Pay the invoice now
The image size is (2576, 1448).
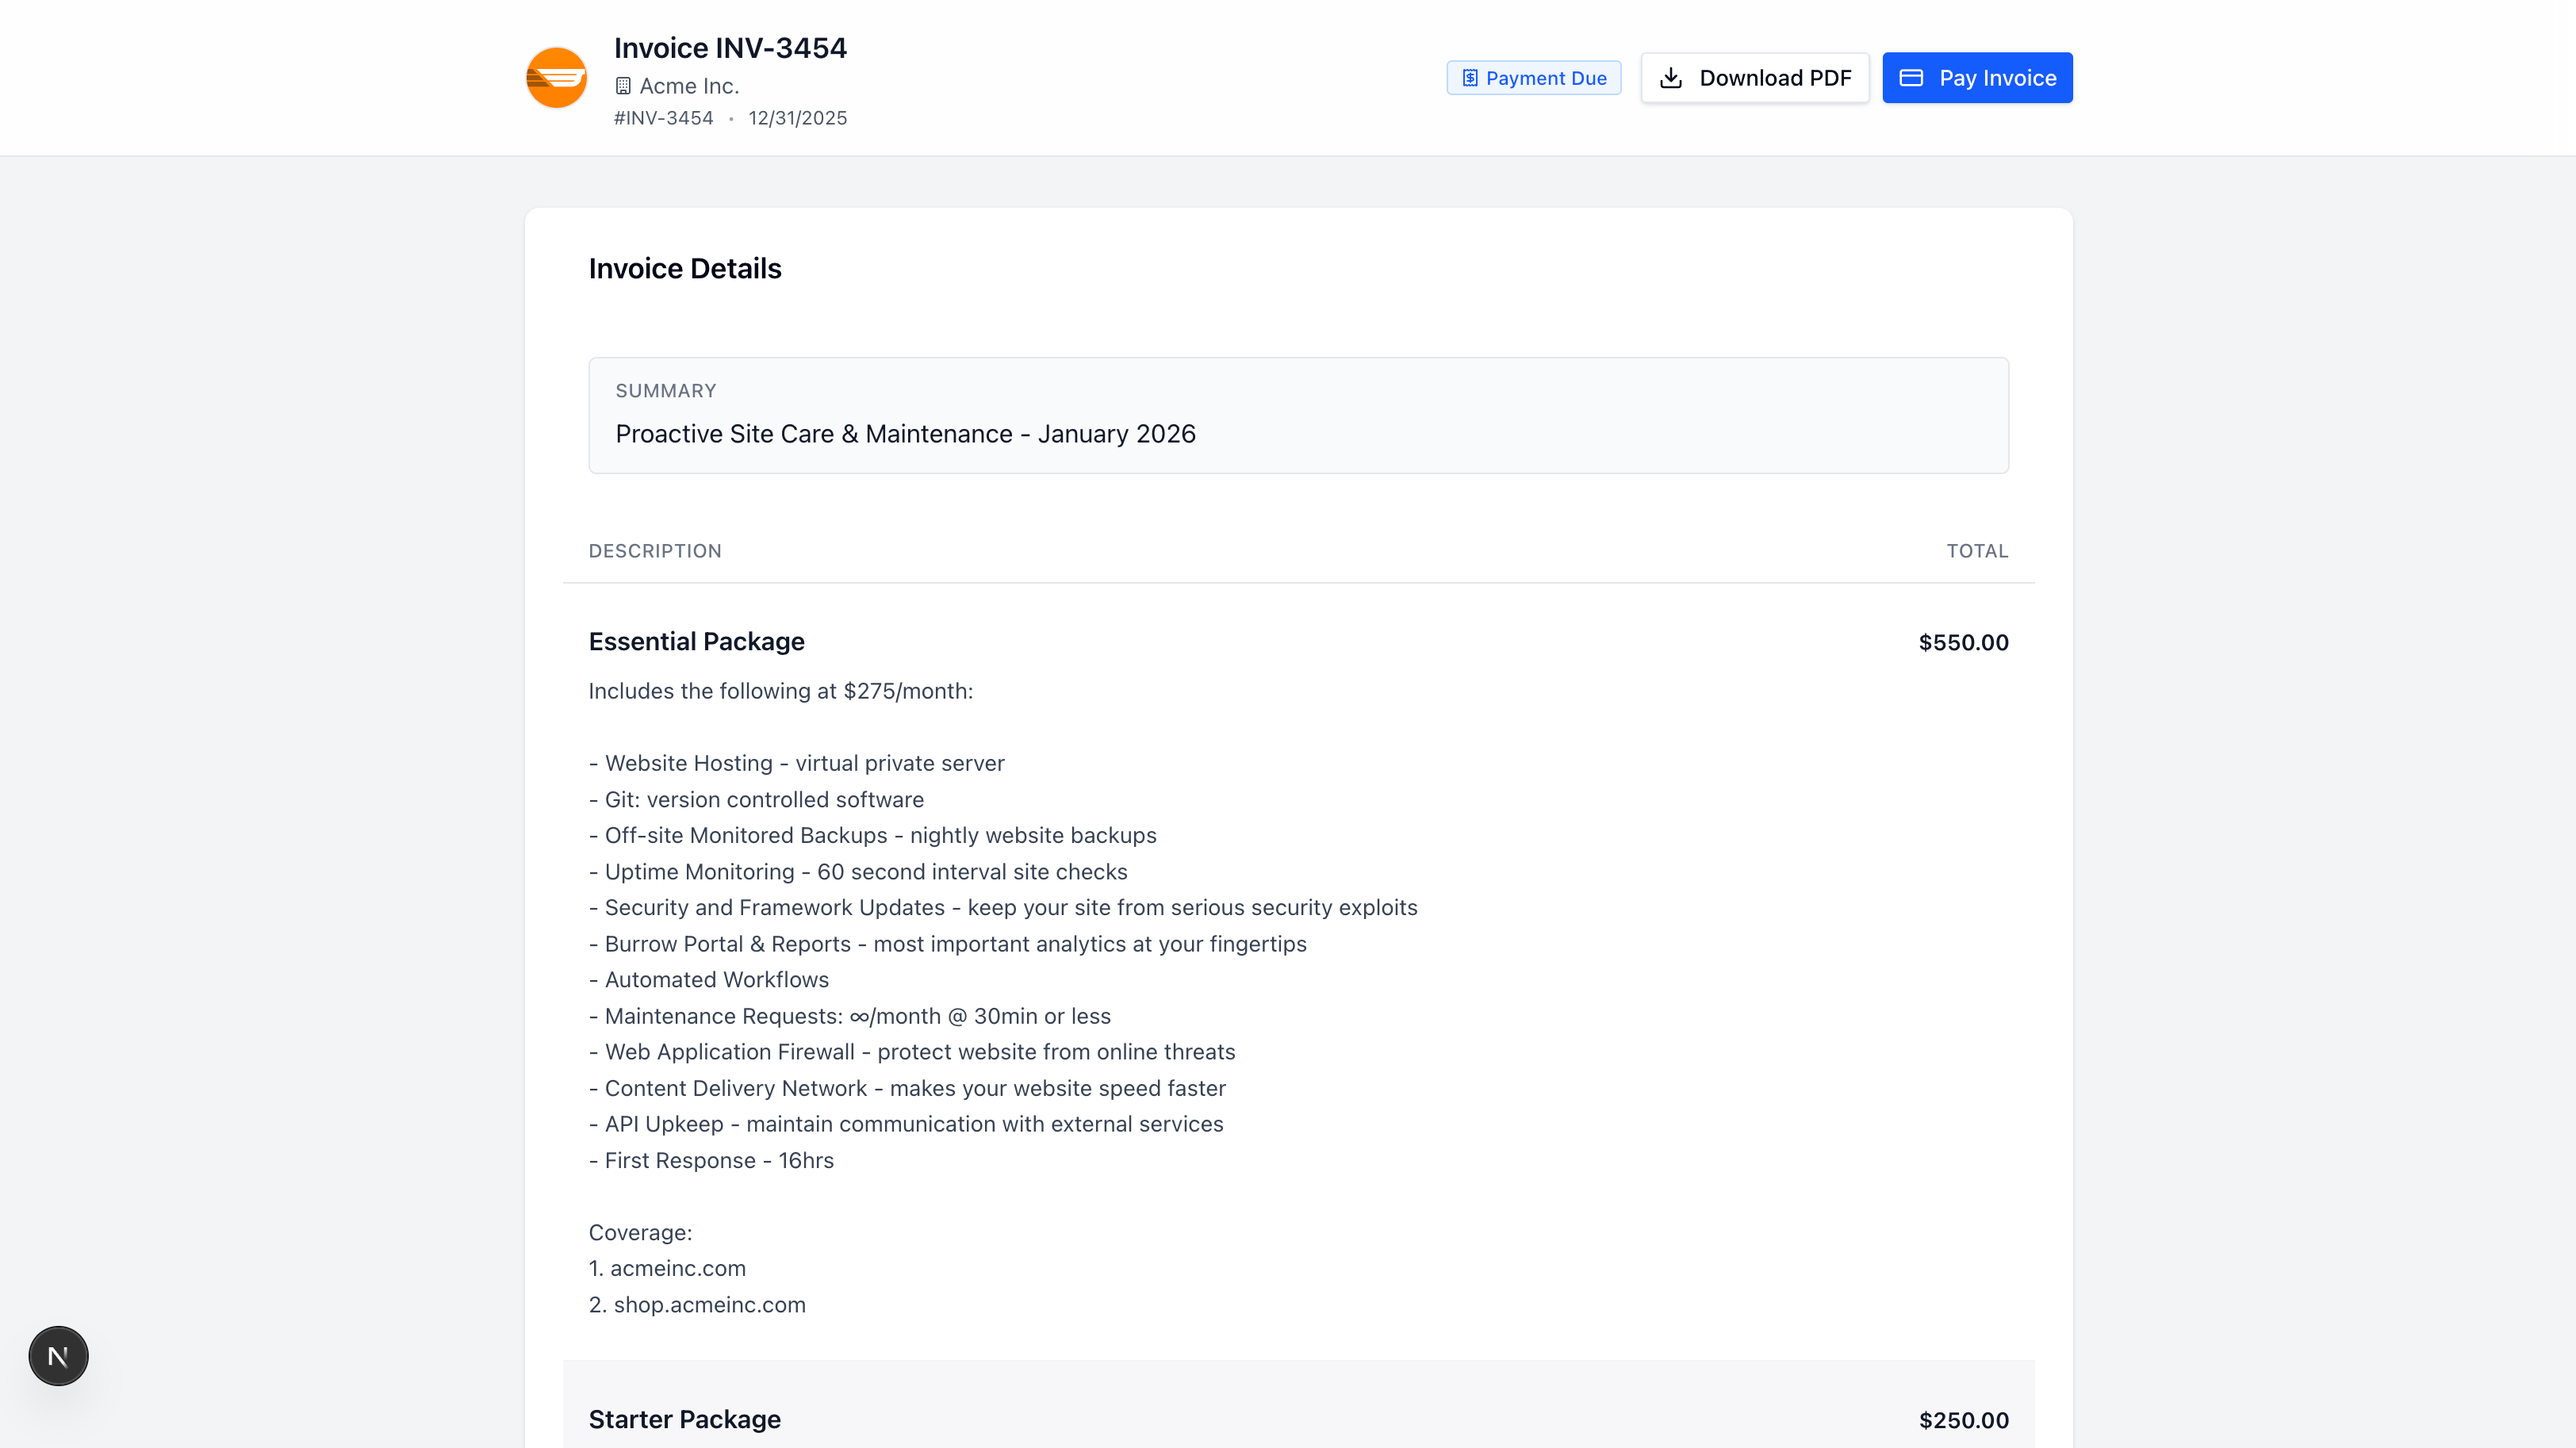(x=1977, y=78)
